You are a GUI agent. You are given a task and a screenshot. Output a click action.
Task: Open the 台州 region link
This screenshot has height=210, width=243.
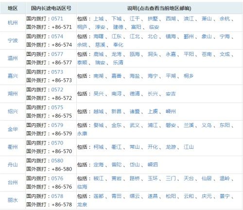(13, 183)
